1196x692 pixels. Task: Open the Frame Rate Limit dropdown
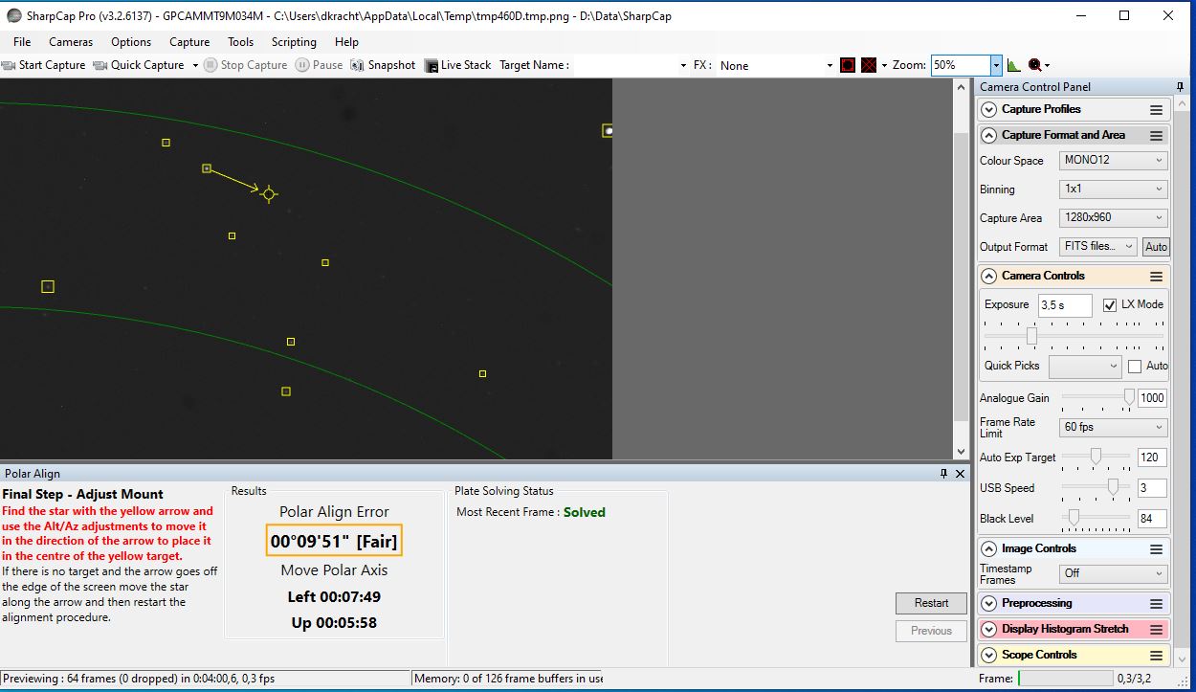coord(1113,428)
